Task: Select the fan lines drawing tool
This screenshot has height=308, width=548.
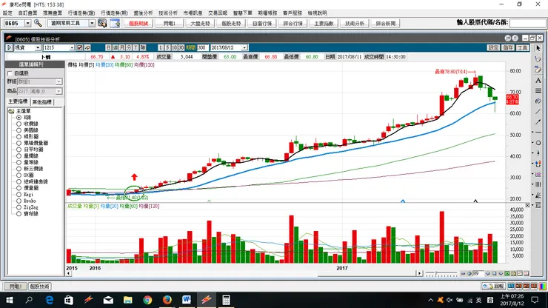Action: tap(538, 195)
